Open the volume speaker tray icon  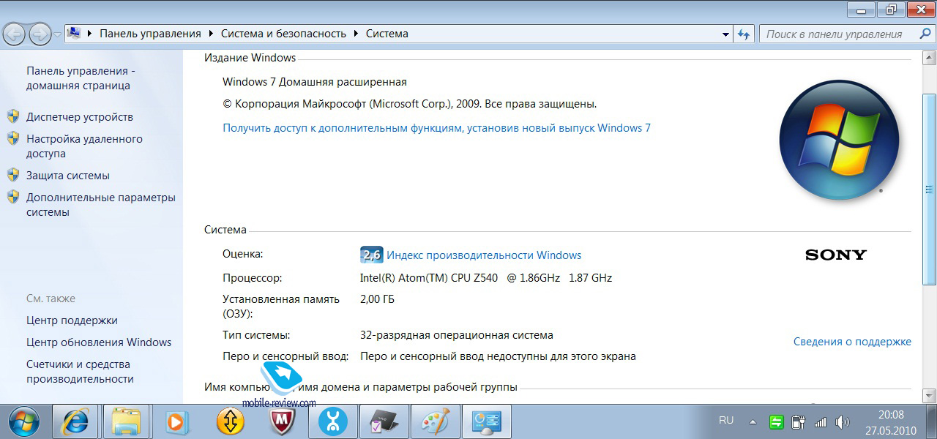click(842, 421)
